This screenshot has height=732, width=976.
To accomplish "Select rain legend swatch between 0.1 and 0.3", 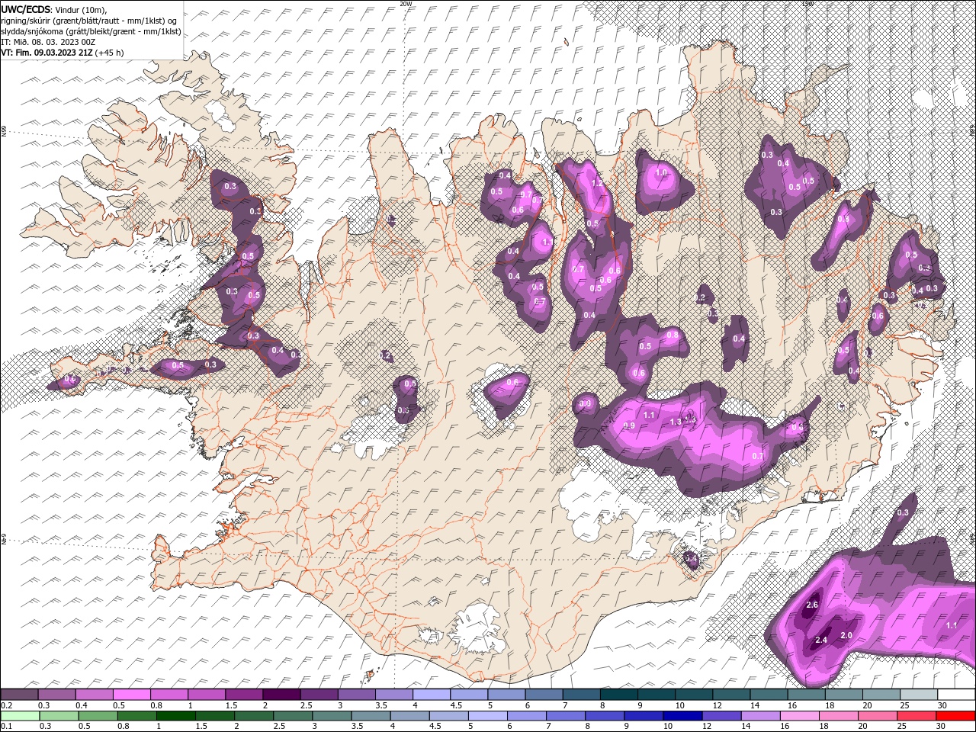I will point(19,716).
